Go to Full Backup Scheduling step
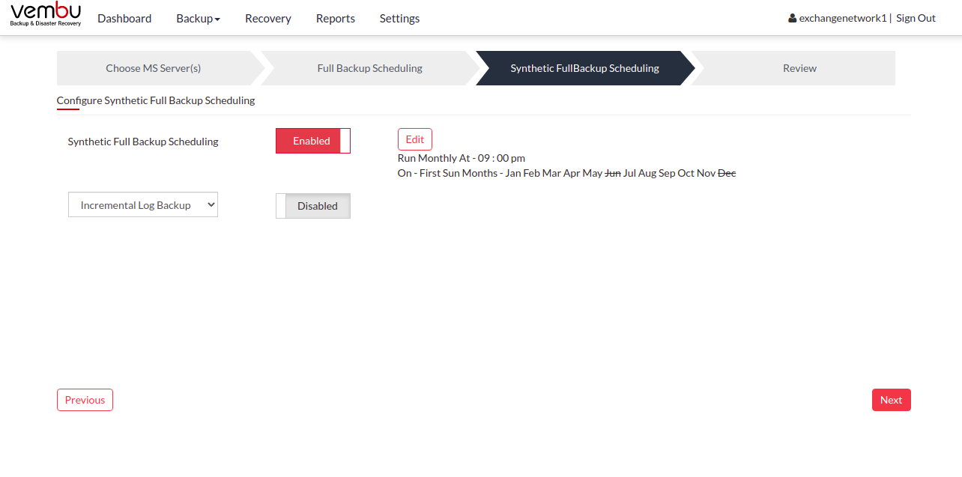962x477 pixels. point(370,68)
